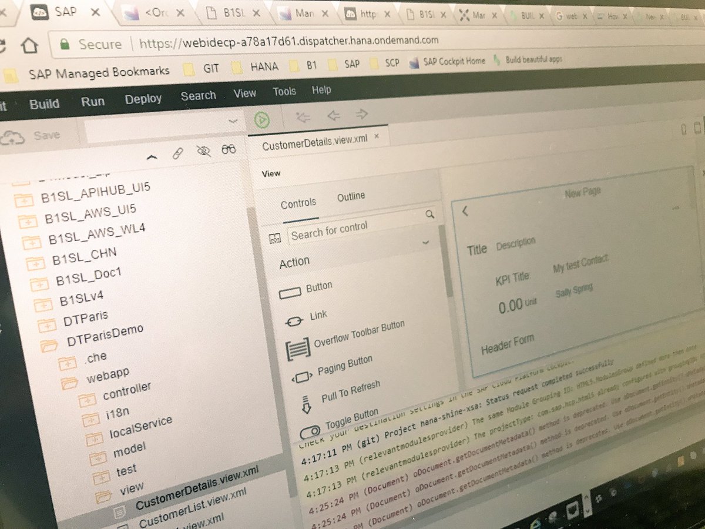Open the Search menu
Viewport: 705px width, 529px height.
pos(198,96)
